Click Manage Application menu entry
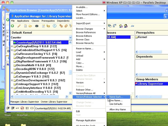Viewport: 168px width, 126px height. click(89, 120)
